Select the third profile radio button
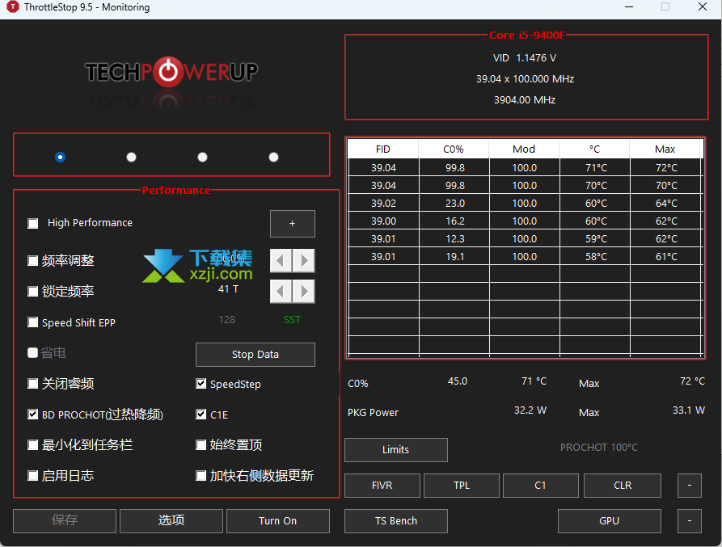 [202, 158]
